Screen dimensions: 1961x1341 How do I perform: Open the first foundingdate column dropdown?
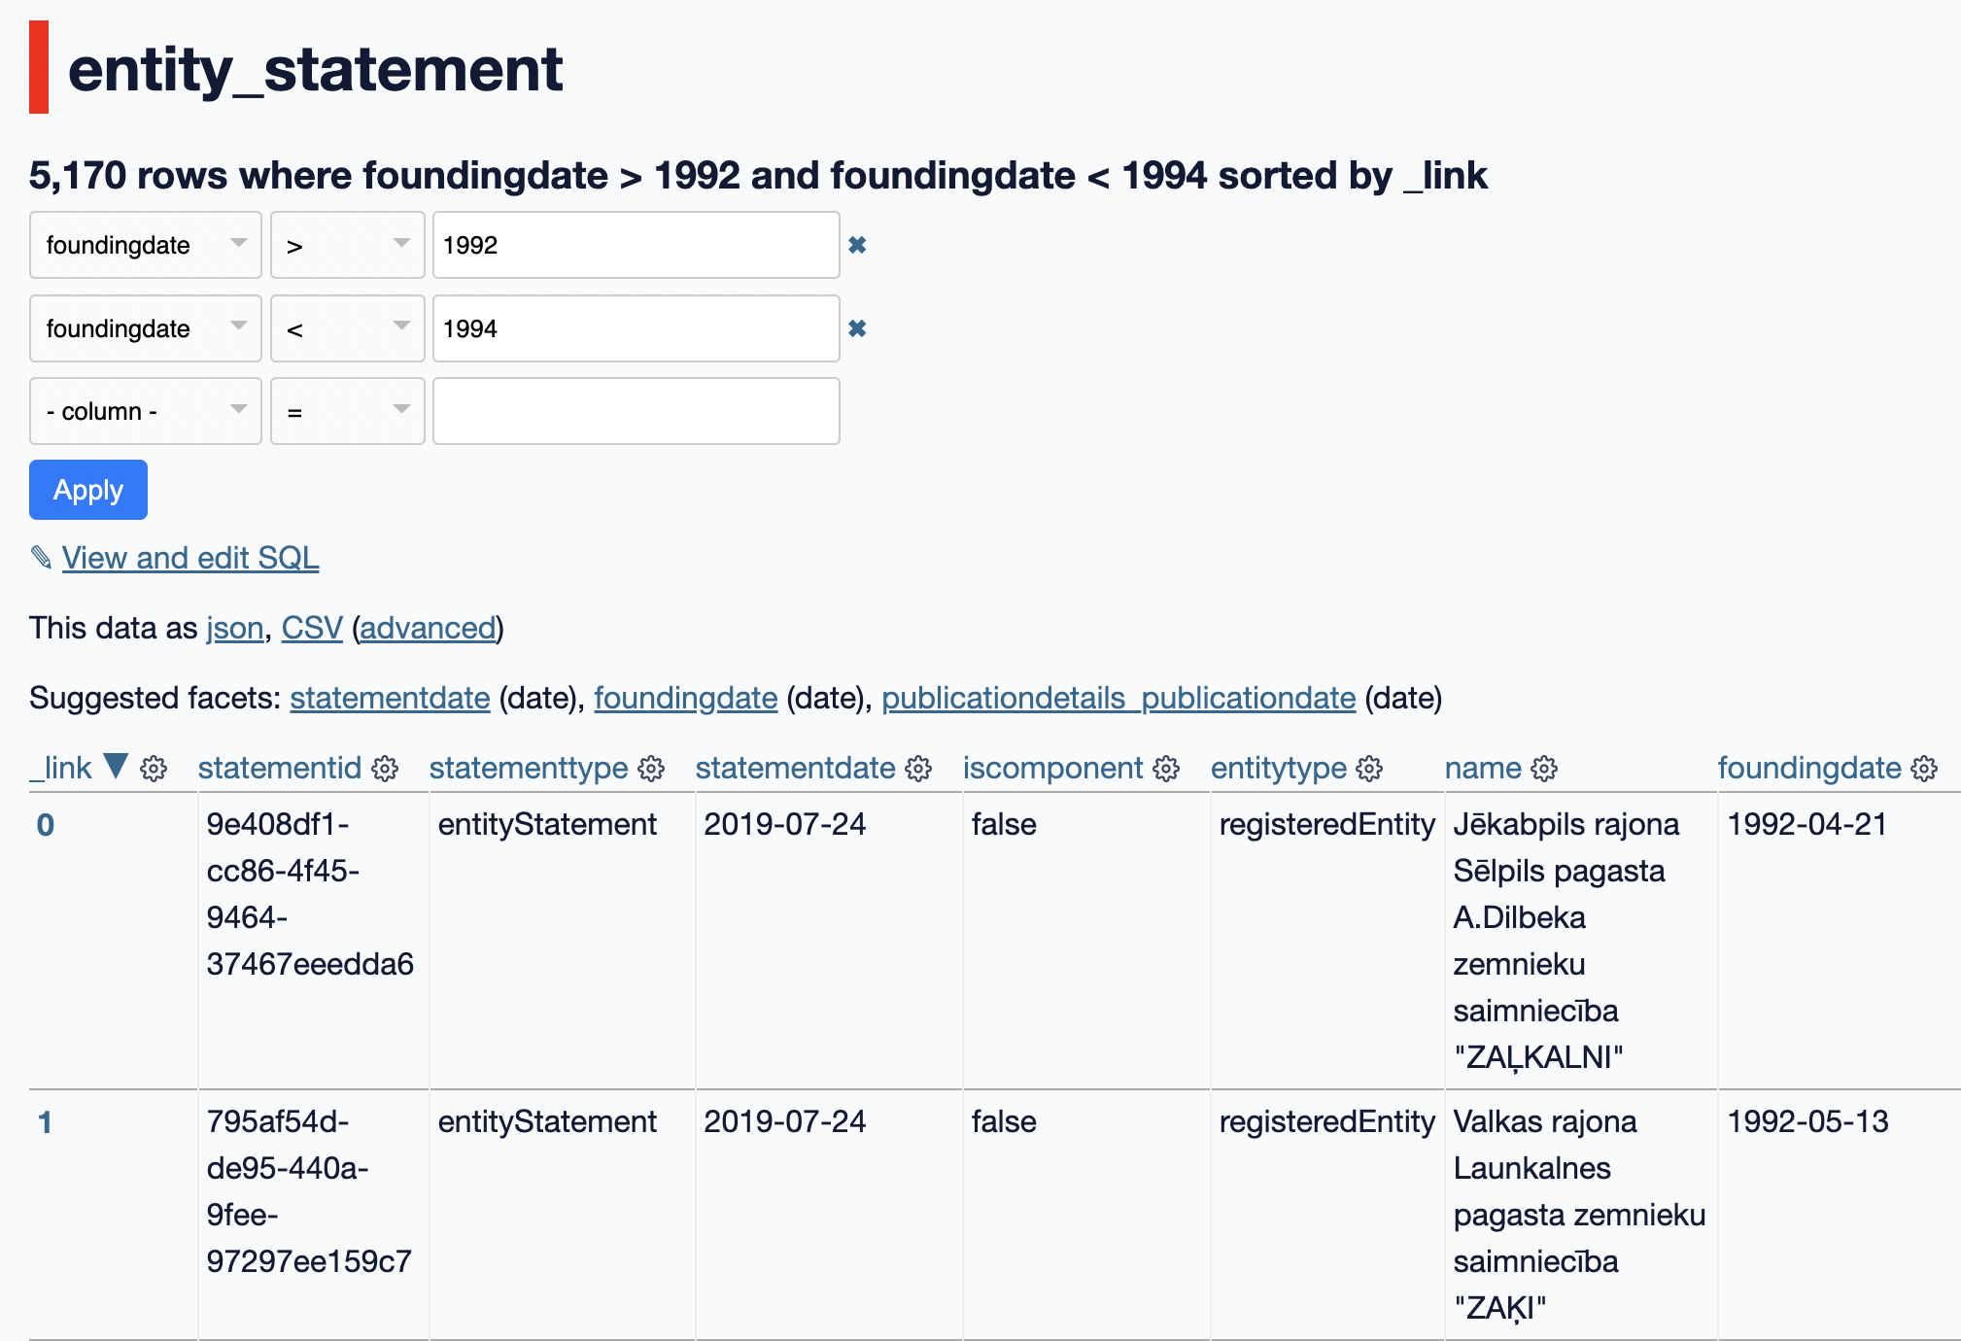[x=146, y=245]
